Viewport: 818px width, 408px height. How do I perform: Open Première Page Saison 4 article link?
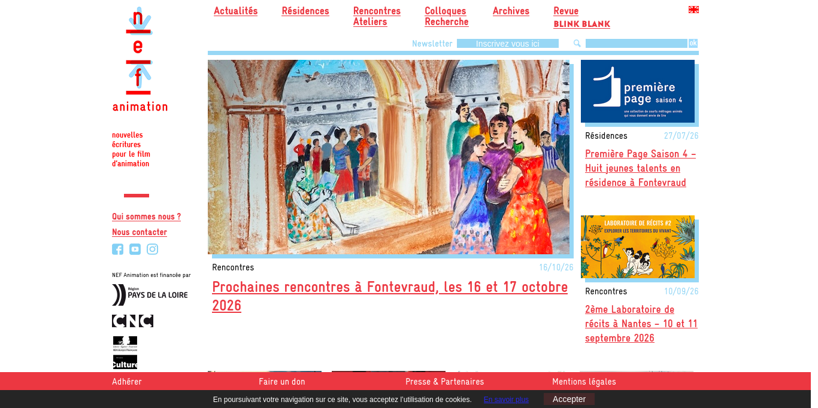pos(641,168)
